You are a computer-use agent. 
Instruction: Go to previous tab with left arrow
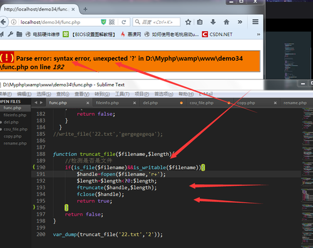pos(36,103)
